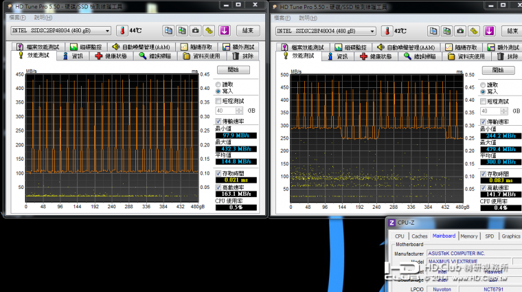Click the 40 GB spinner arrows in right window
522x292 pixels.
click(x=504, y=111)
